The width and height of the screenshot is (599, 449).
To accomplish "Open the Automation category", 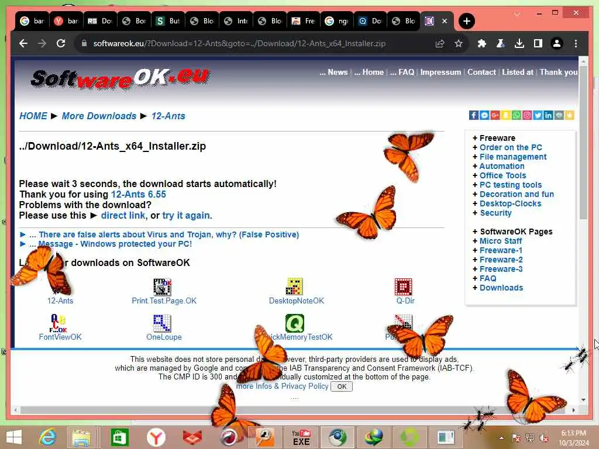I will tap(501, 166).
